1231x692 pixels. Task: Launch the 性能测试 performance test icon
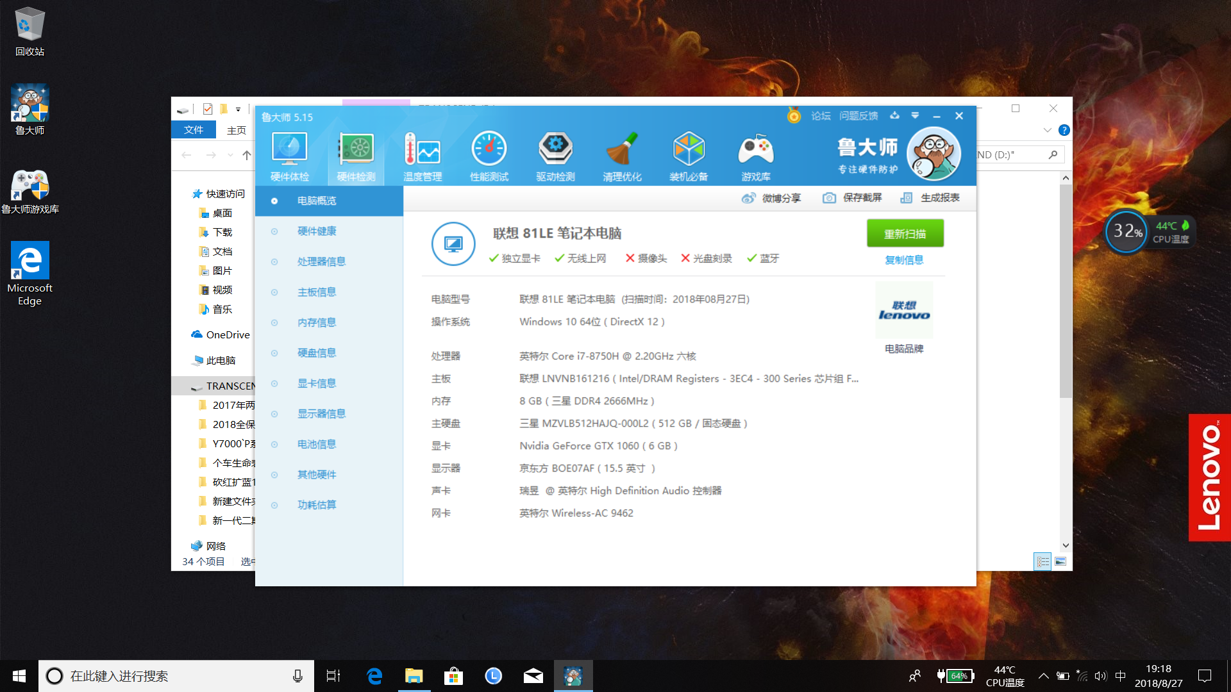[x=489, y=149]
